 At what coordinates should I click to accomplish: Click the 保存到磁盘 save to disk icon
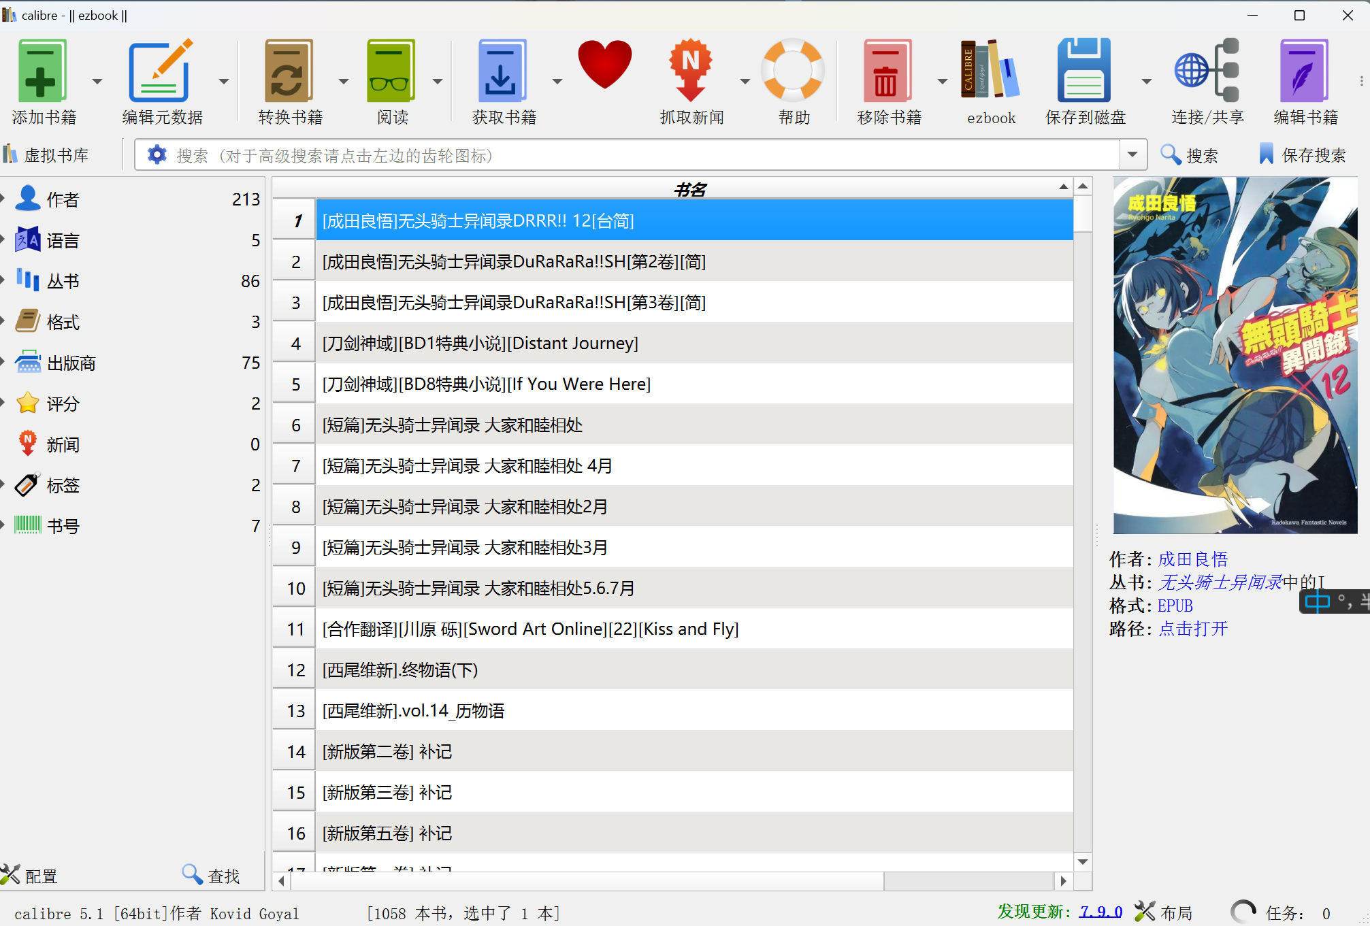(x=1084, y=71)
